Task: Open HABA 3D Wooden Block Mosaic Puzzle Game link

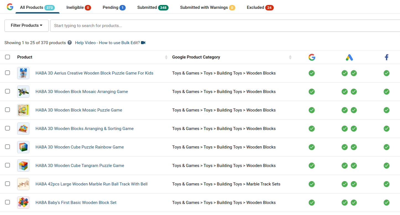Action: tap(79, 110)
